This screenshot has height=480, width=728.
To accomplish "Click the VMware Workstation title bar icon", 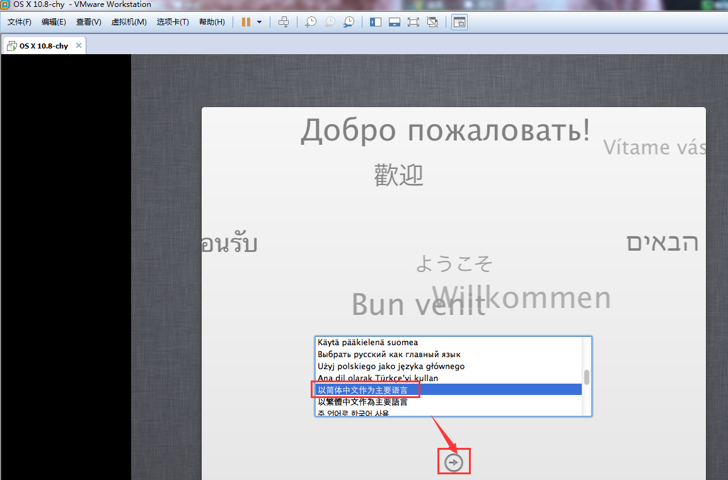I will tap(4, 4).
